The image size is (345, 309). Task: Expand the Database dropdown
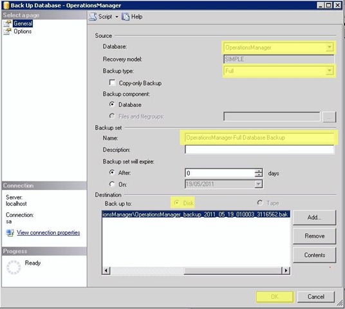pos(330,47)
